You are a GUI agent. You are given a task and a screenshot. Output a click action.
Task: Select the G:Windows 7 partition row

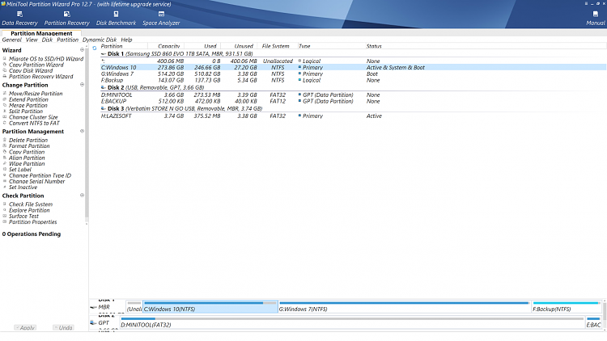coord(353,74)
